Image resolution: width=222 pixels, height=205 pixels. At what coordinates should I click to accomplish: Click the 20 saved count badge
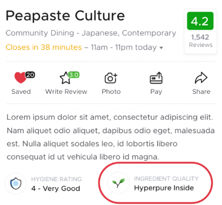(x=30, y=75)
